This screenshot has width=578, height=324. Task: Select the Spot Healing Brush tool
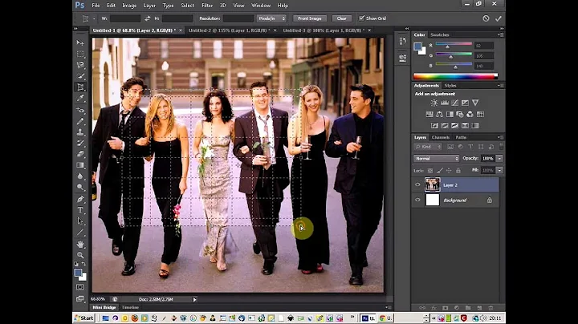click(80, 110)
